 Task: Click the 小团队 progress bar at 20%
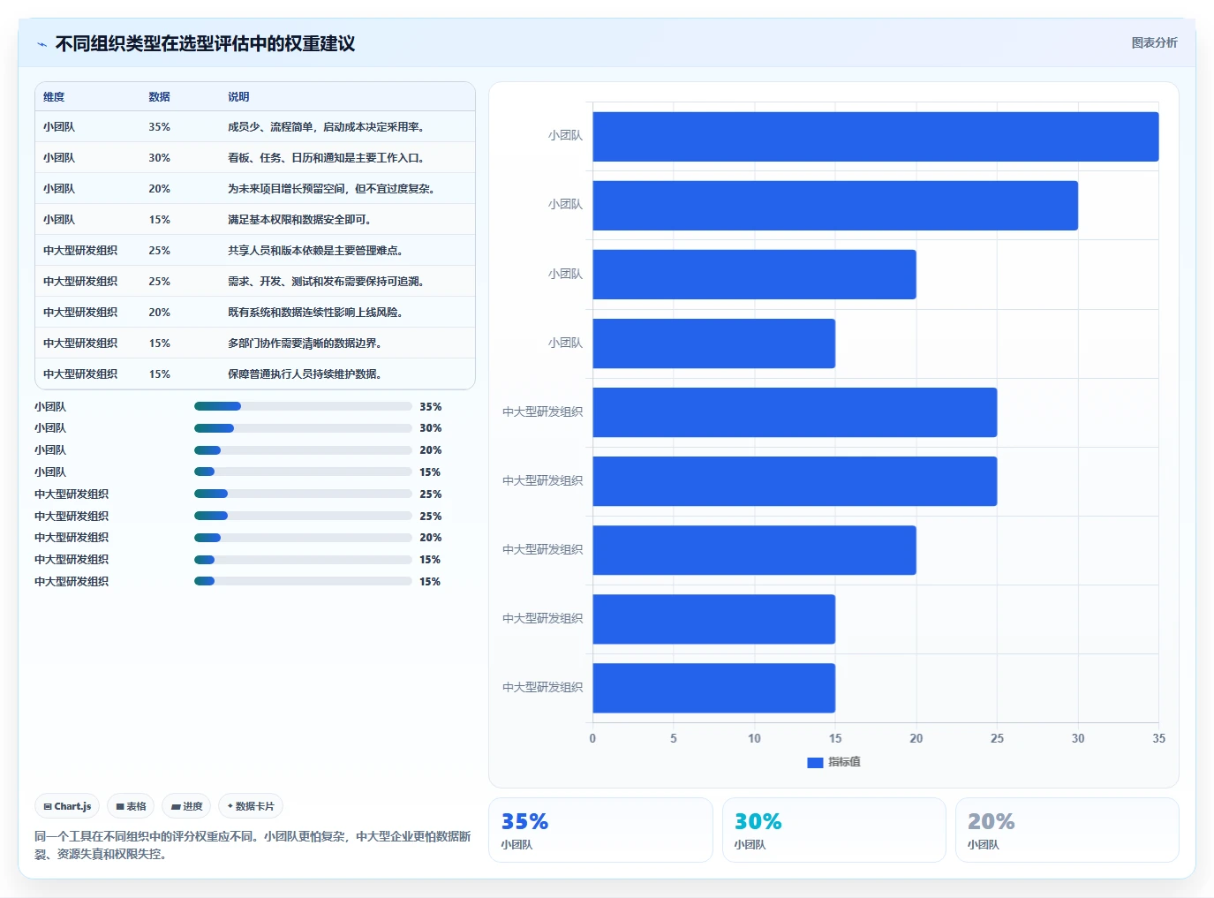[303, 450]
